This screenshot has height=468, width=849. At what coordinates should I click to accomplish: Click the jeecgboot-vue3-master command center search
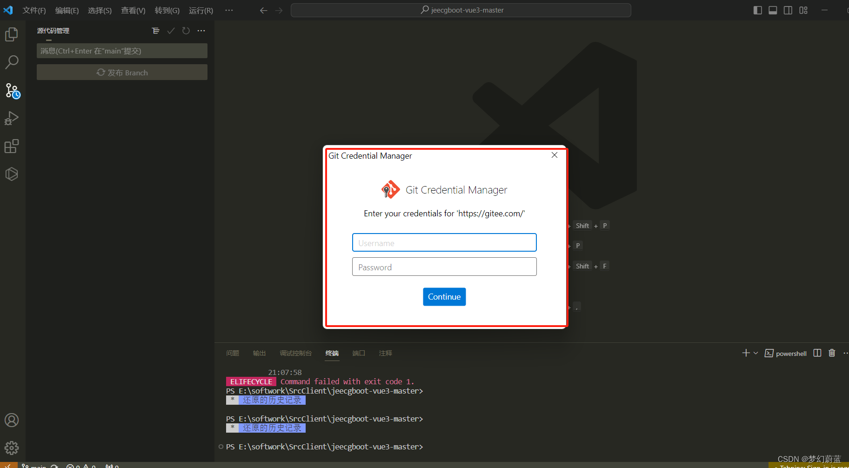pyautogui.click(x=461, y=10)
